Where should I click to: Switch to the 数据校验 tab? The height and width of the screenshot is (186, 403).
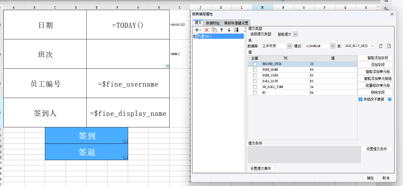click(213, 23)
